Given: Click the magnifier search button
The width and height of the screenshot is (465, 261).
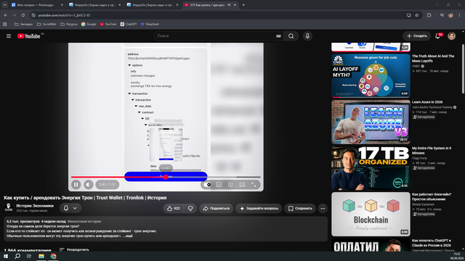Looking at the screenshot, I should point(291,36).
